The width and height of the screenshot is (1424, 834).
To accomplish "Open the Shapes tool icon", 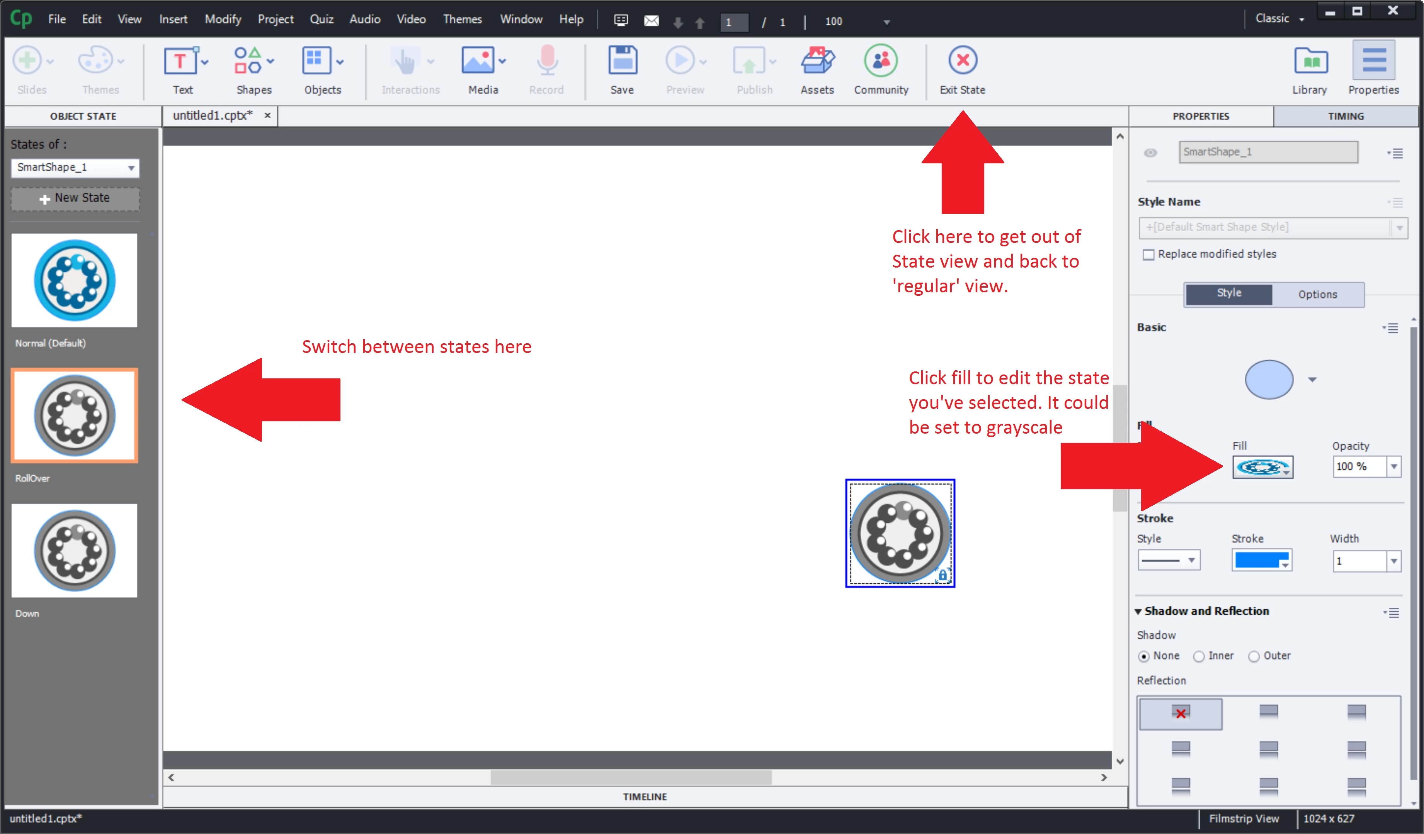I will (x=248, y=60).
